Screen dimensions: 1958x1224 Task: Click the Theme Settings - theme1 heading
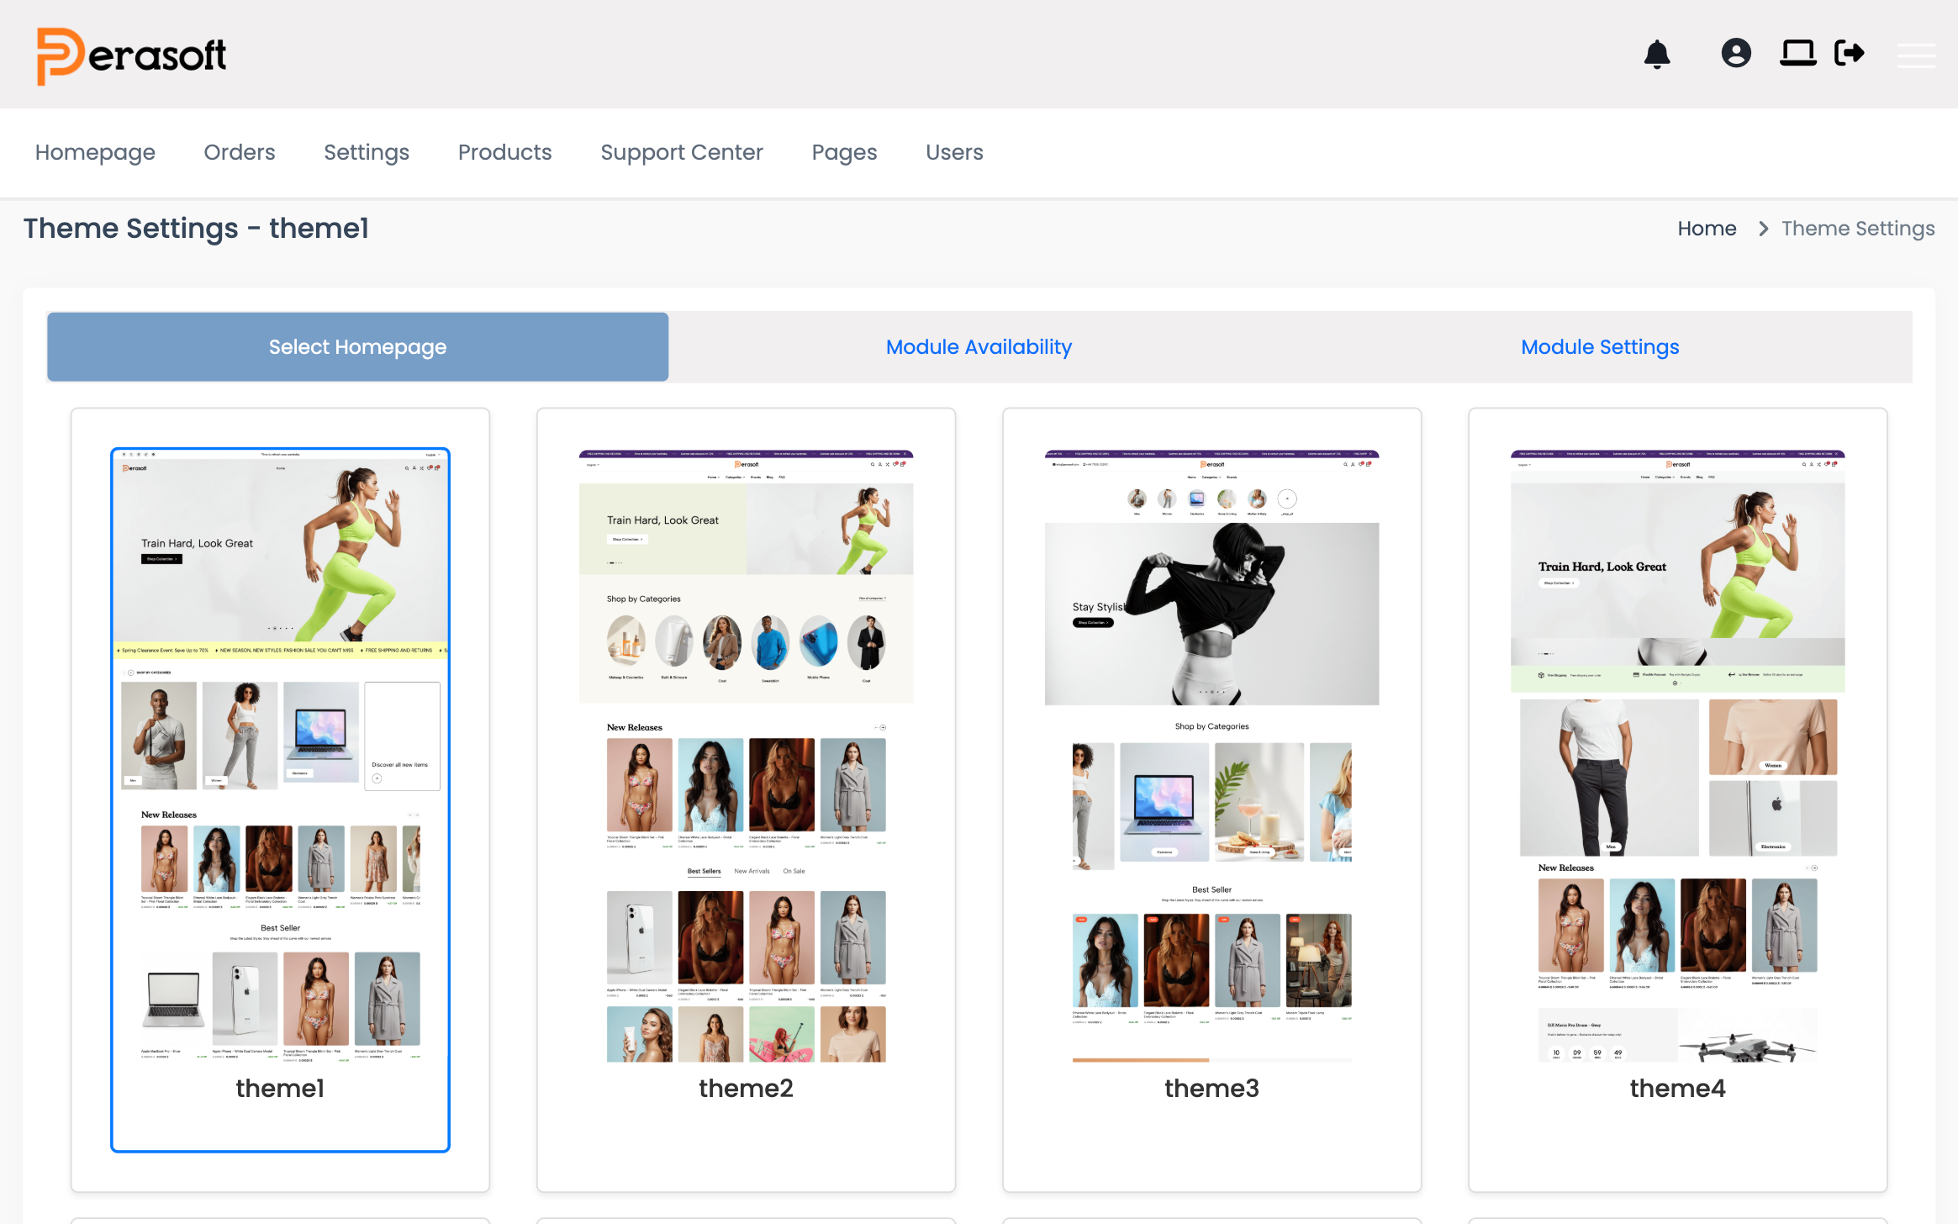click(196, 229)
